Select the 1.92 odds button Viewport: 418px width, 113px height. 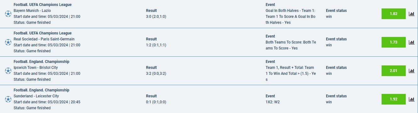(394, 99)
